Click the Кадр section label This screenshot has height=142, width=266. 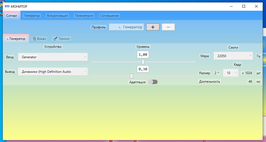coord(237,65)
